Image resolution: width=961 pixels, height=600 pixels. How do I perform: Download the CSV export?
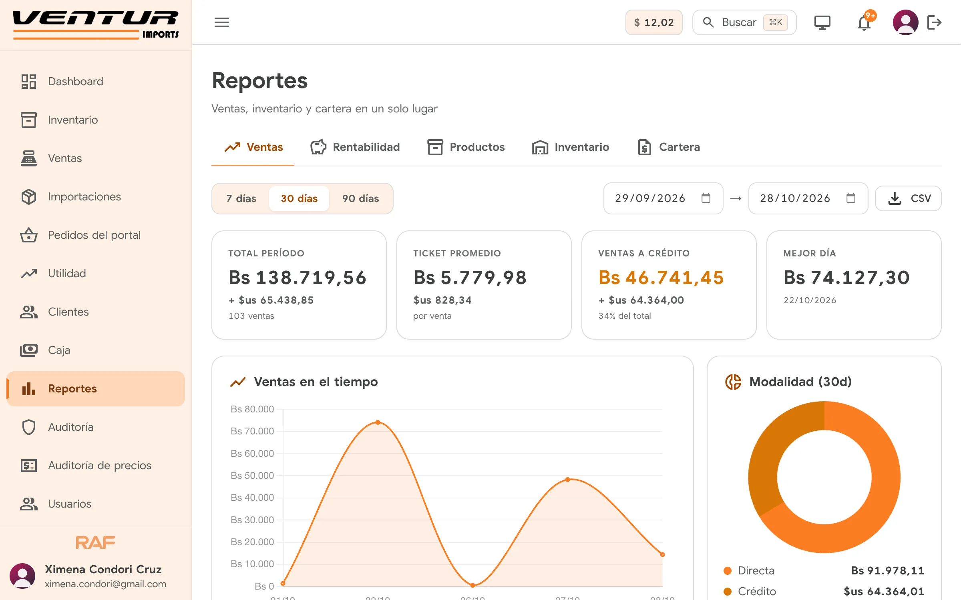click(908, 198)
